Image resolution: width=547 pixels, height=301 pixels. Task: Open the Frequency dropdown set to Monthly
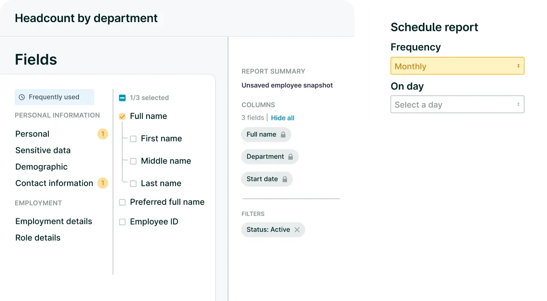pos(457,66)
